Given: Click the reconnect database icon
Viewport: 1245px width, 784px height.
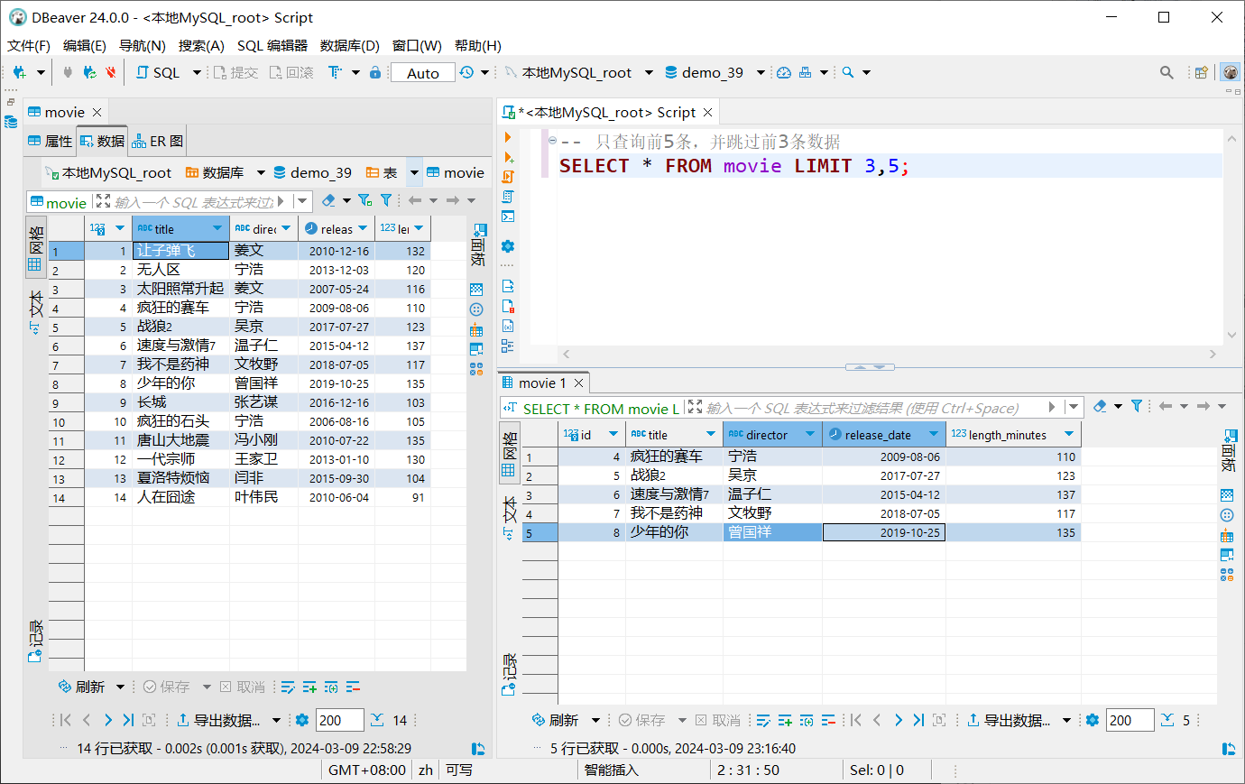Looking at the screenshot, I should [x=89, y=72].
